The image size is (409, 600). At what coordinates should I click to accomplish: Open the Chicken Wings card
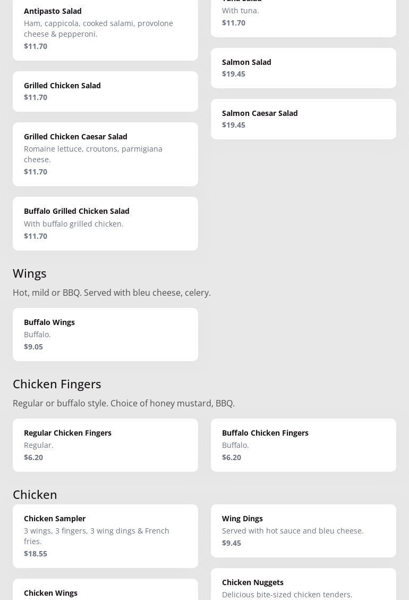click(105, 591)
